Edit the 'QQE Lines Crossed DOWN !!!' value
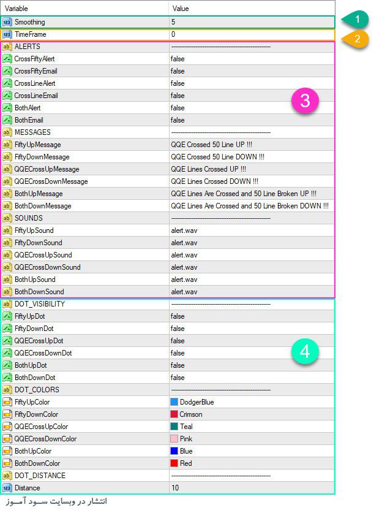The width and height of the screenshot is (382, 510). pyautogui.click(x=215, y=181)
